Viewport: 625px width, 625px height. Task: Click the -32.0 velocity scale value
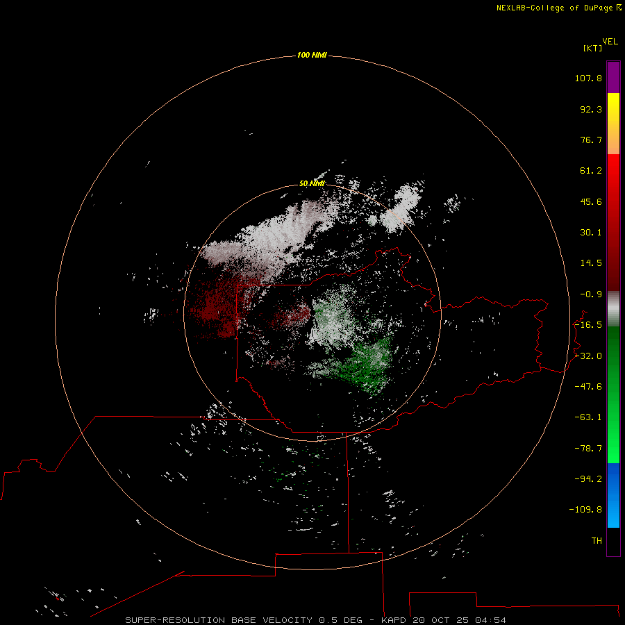588,356
